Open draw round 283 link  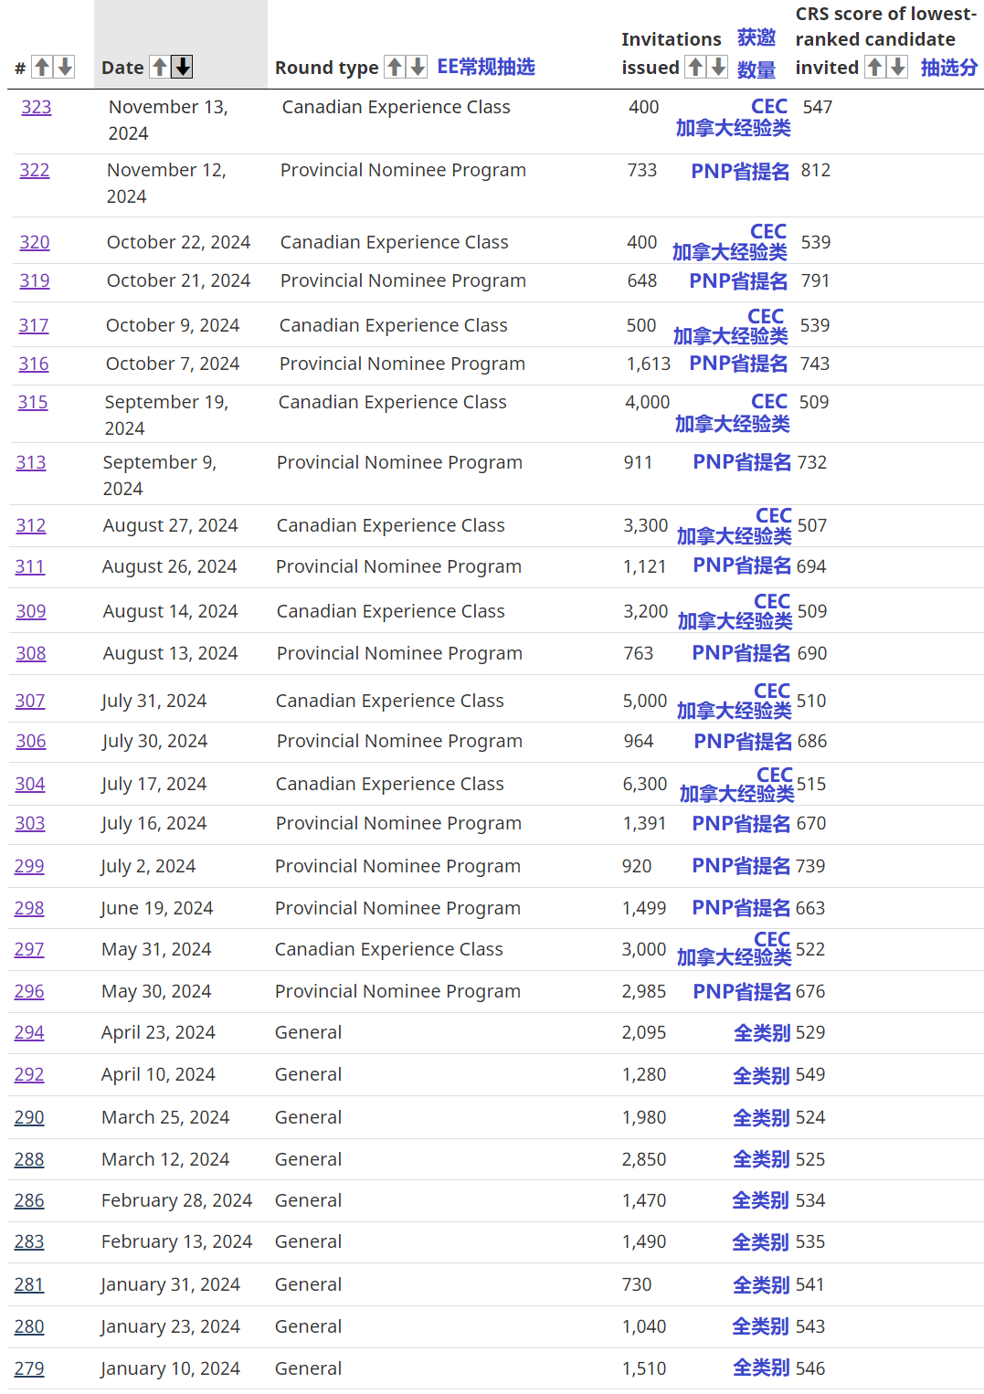29,1241
